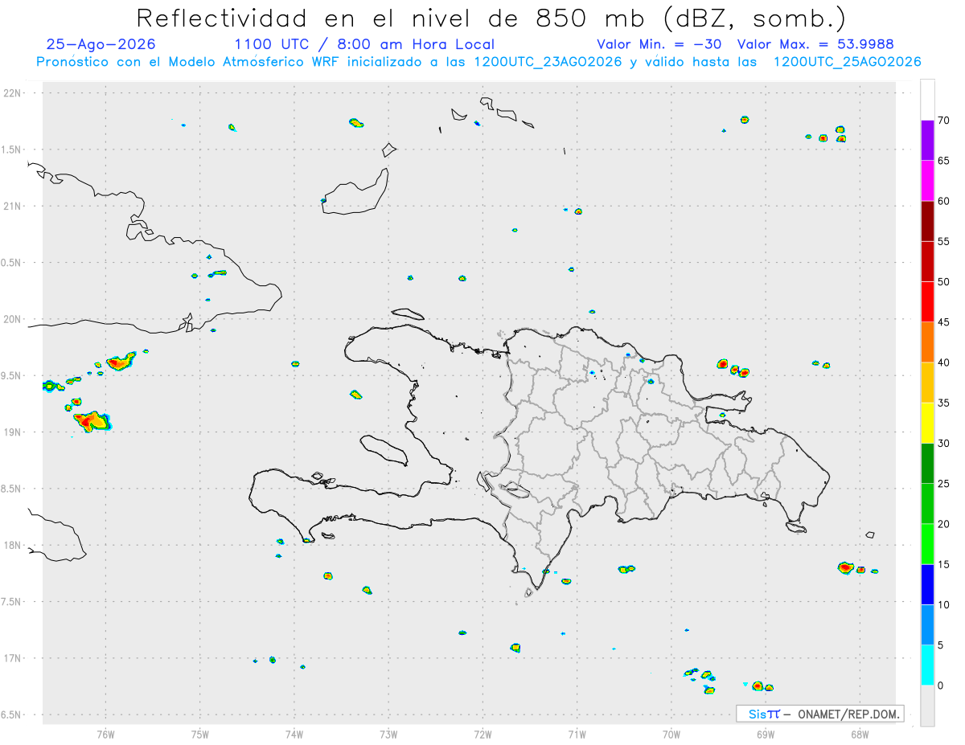Image resolution: width=965 pixels, height=745 pixels.
Task: Click the '70W' longitude label
Action: [x=671, y=734]
